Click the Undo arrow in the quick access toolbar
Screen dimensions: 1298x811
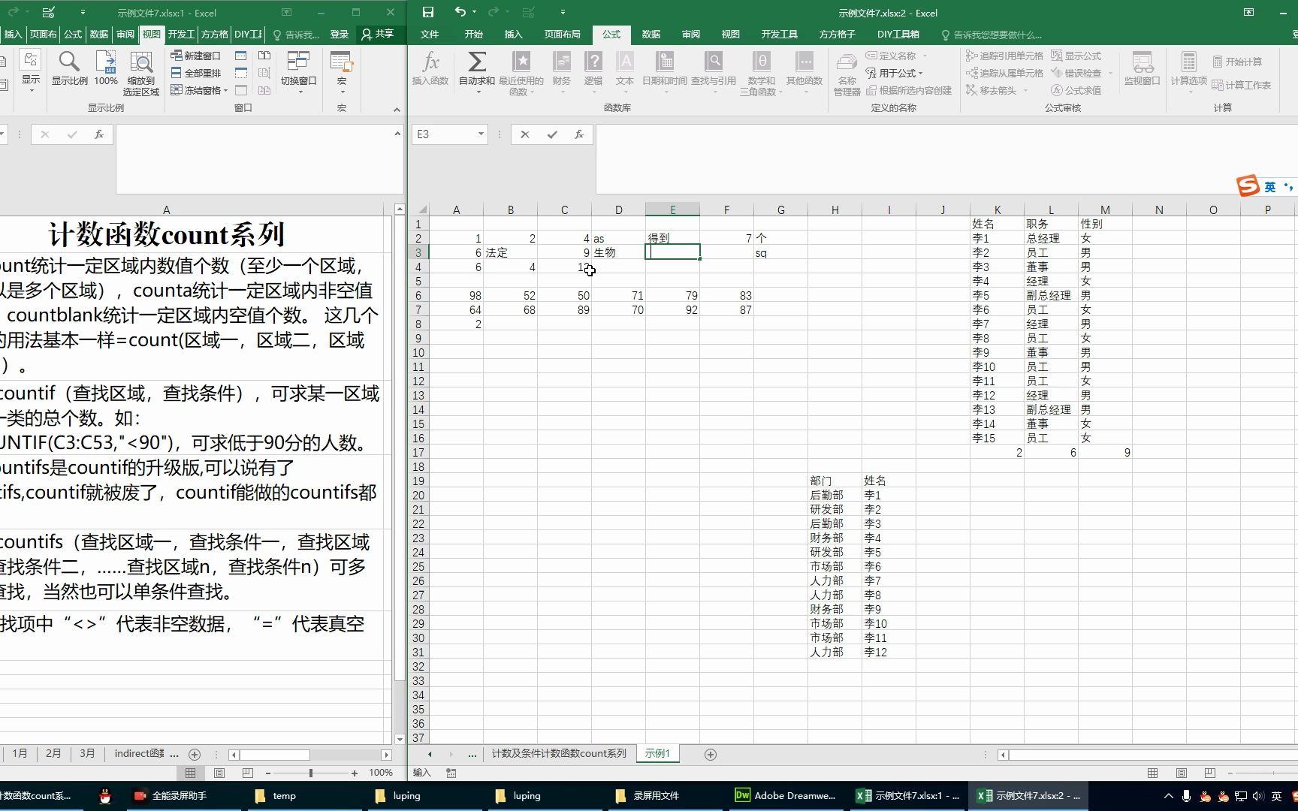[x=460, y=12]
